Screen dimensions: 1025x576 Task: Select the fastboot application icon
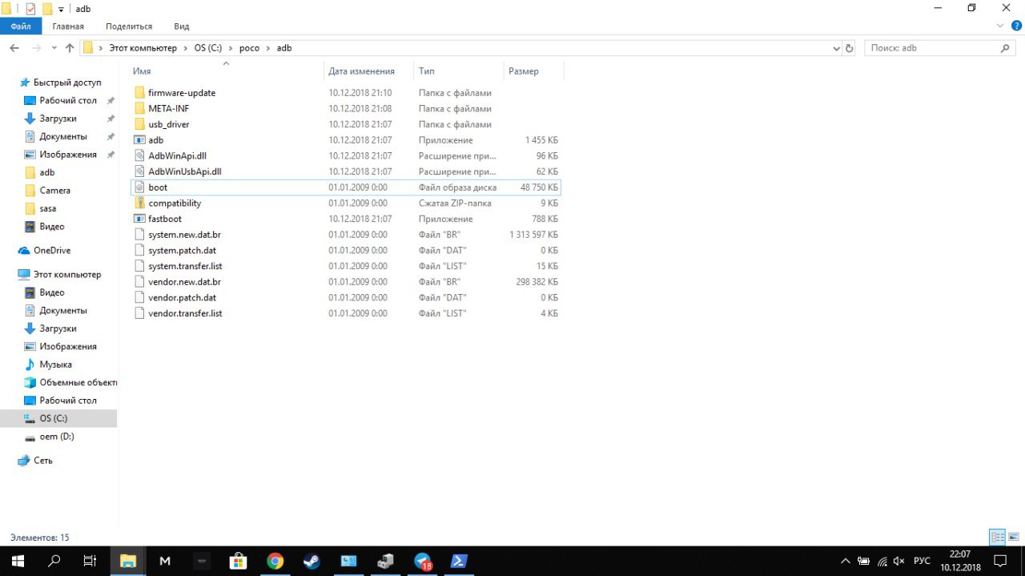[139, 219]
